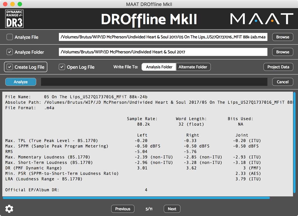Click the 32 (float) word length value
This screenshot has height=216, width=298.
[191, 124]
